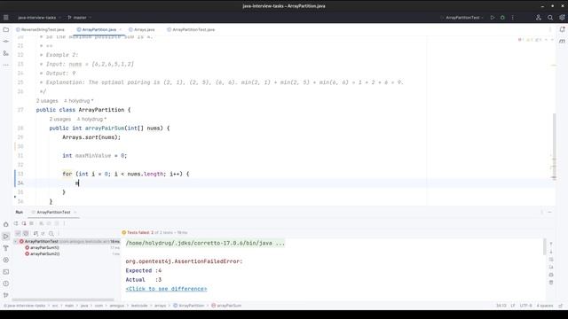The height and width of the screenshot is (319, 568).
Task: Open the Code With Me user icon
Action: [x=539, y=18]
